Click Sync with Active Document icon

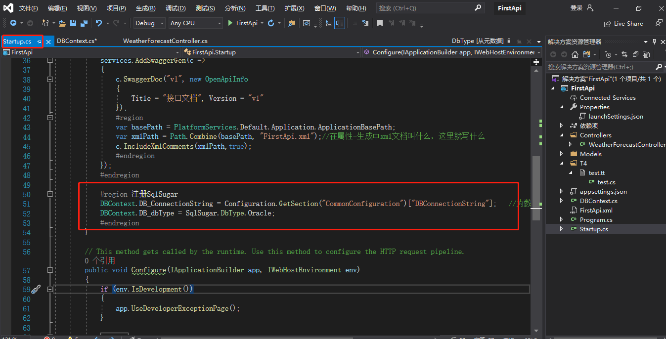[x=624, y=54]
